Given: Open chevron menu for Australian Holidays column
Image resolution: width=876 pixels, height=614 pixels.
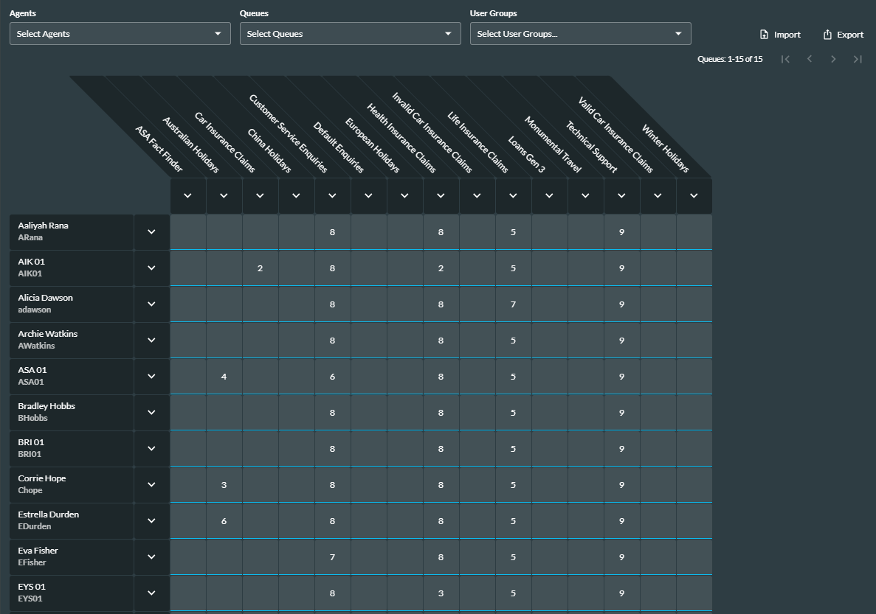Looking at the screenshot, I should coord(224,196).
